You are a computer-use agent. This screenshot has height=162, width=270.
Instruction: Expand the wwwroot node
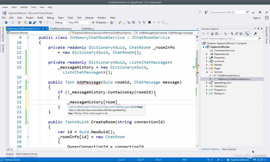[x=207, y=61]
